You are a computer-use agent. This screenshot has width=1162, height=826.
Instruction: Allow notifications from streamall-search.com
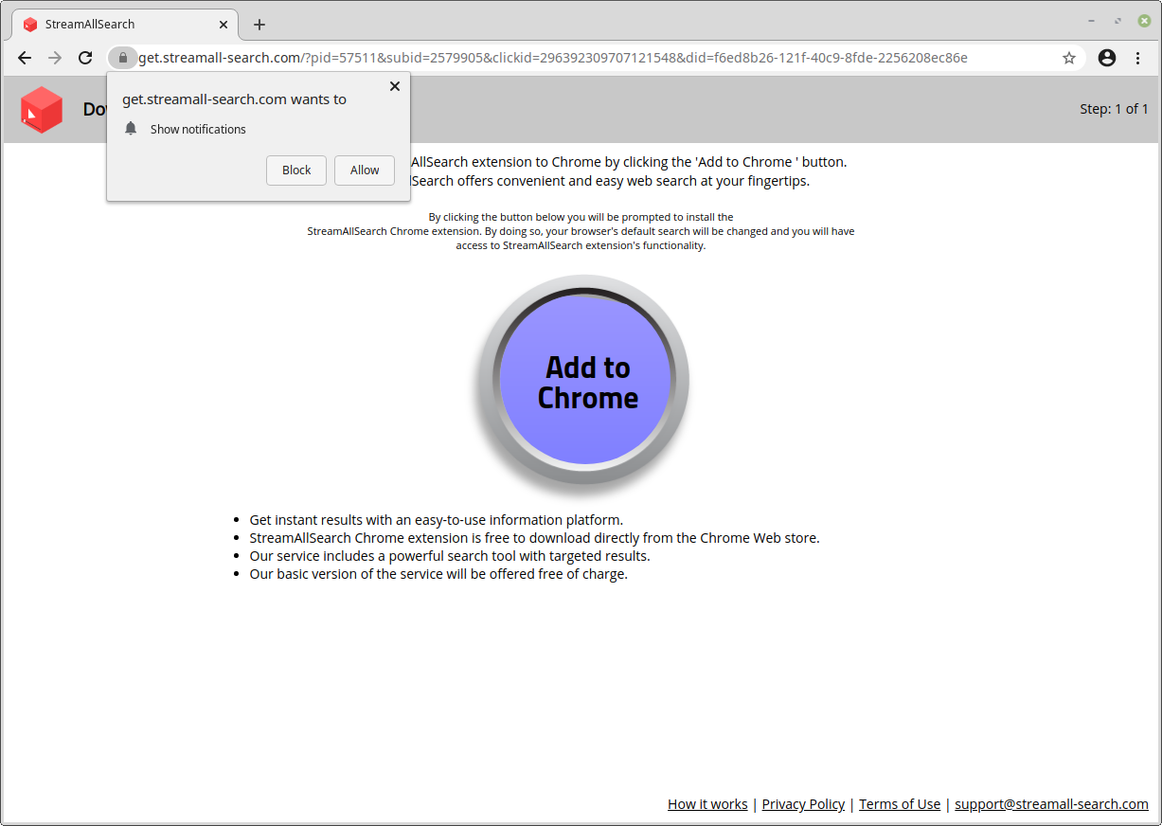[x=365, y=171]
